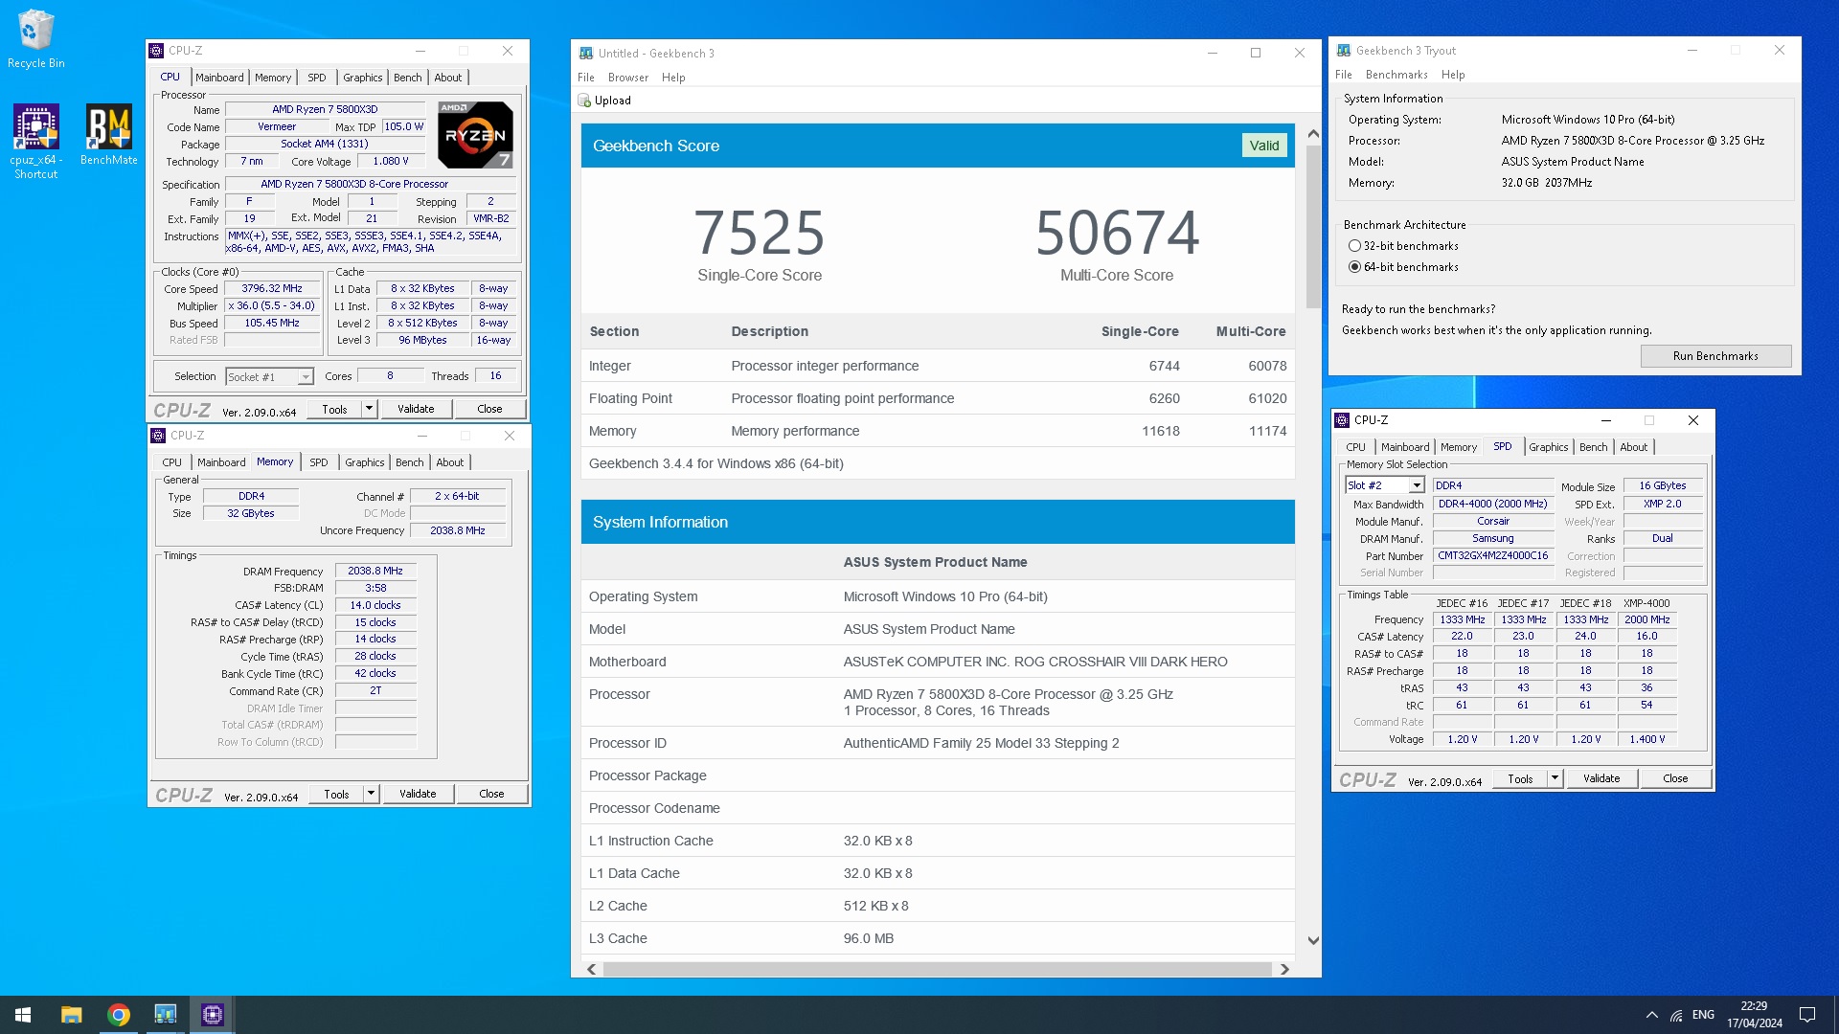Click the single-core score 7525
The width and height of the screenshot is (1839, 1034).
tap(760, 233)
